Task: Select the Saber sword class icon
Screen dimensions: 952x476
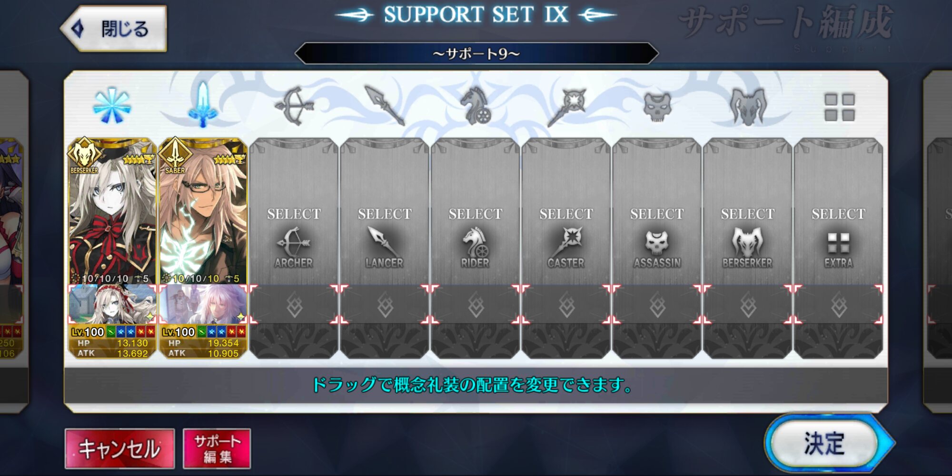Action: (x=203, y=105)
